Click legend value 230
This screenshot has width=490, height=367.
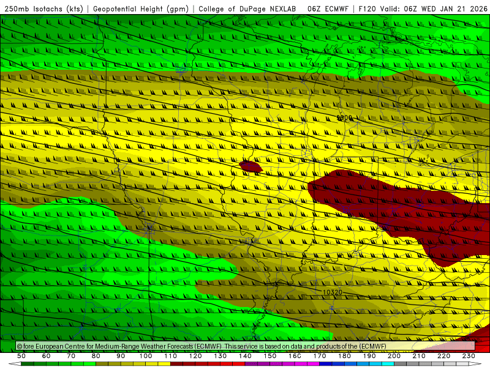pyautogui.click(x=469, y=356)
